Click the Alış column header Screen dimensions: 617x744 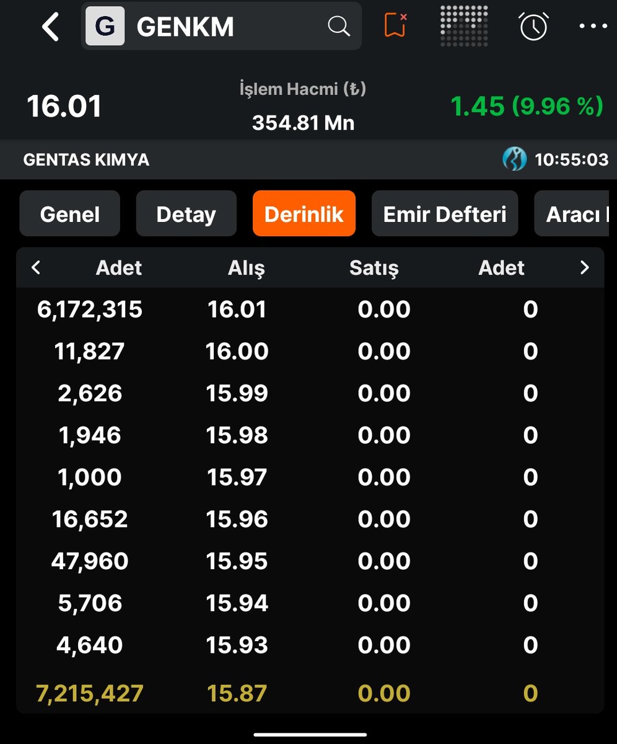[246, 268]
